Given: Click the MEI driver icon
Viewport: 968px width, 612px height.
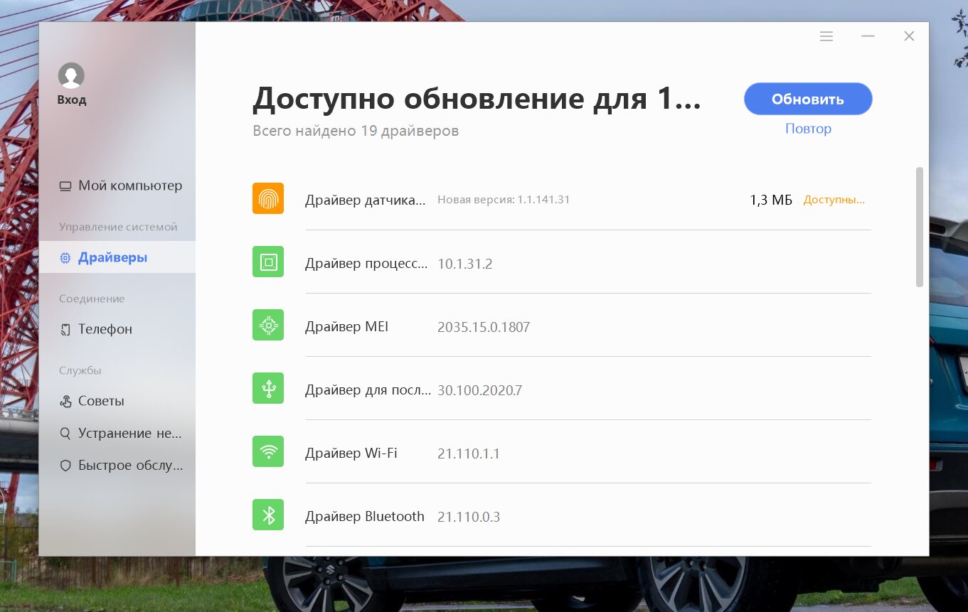Looking at the screenshot, I should [x=268, y=325].
